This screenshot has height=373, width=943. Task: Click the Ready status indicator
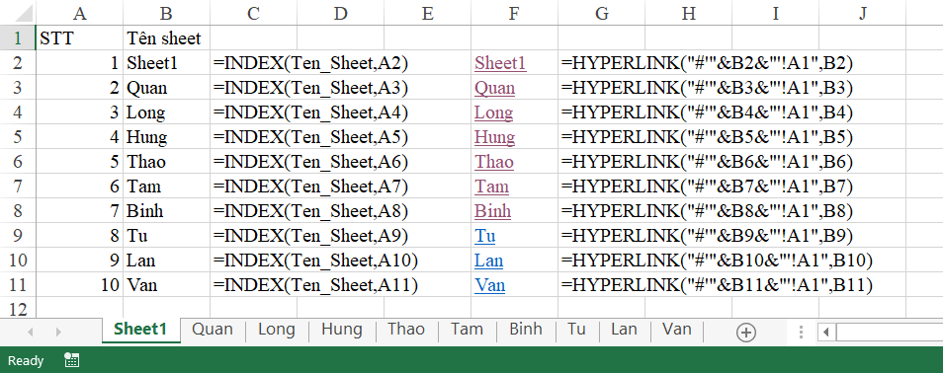click(26, 360)
